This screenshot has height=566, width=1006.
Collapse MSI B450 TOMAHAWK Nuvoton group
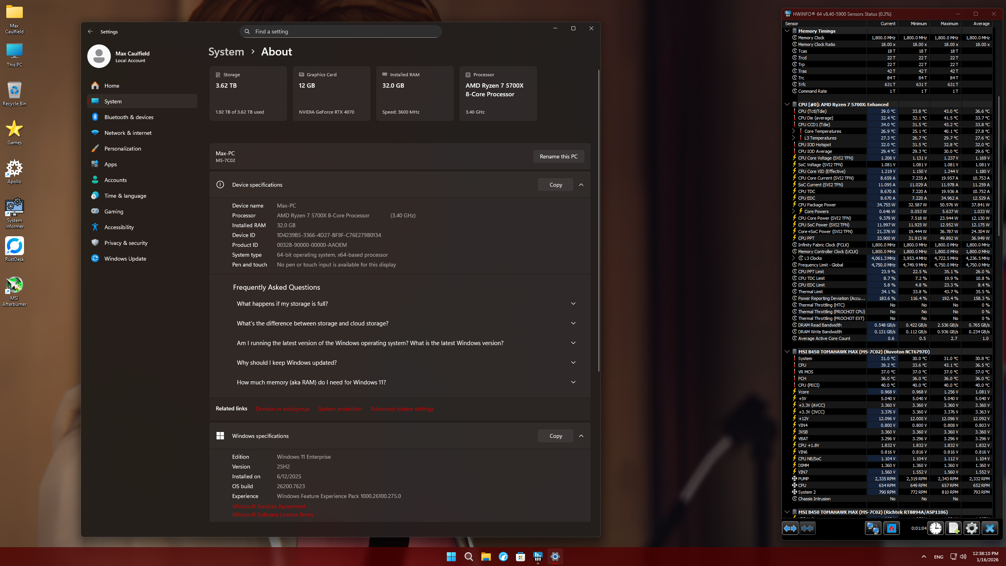787,352
